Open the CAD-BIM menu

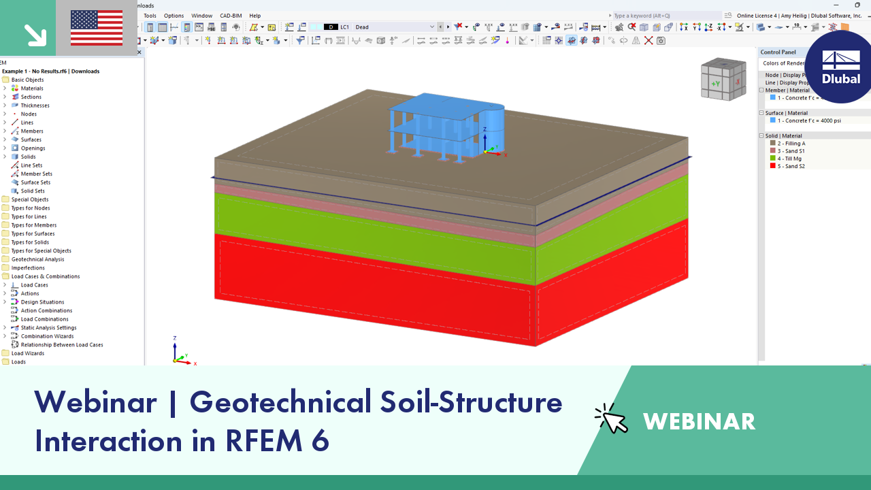(229, 15)
